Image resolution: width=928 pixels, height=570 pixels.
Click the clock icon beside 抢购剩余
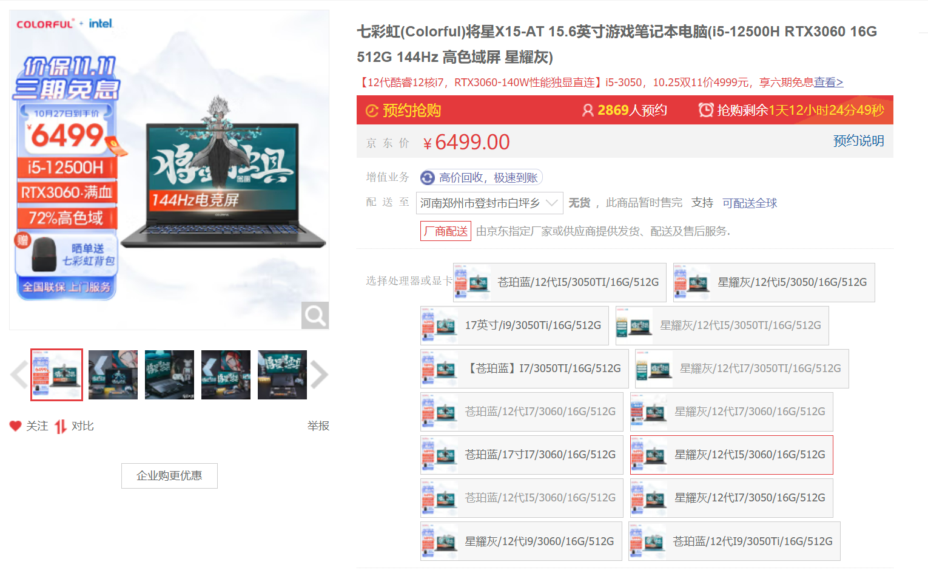[706, 110]
